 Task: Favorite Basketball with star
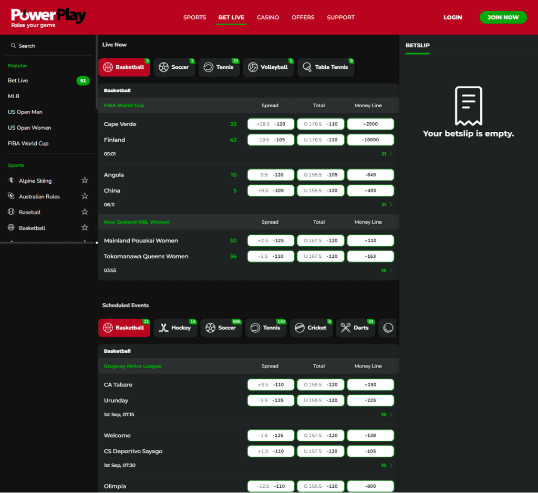pyautogui.click(x=85, y=228)
